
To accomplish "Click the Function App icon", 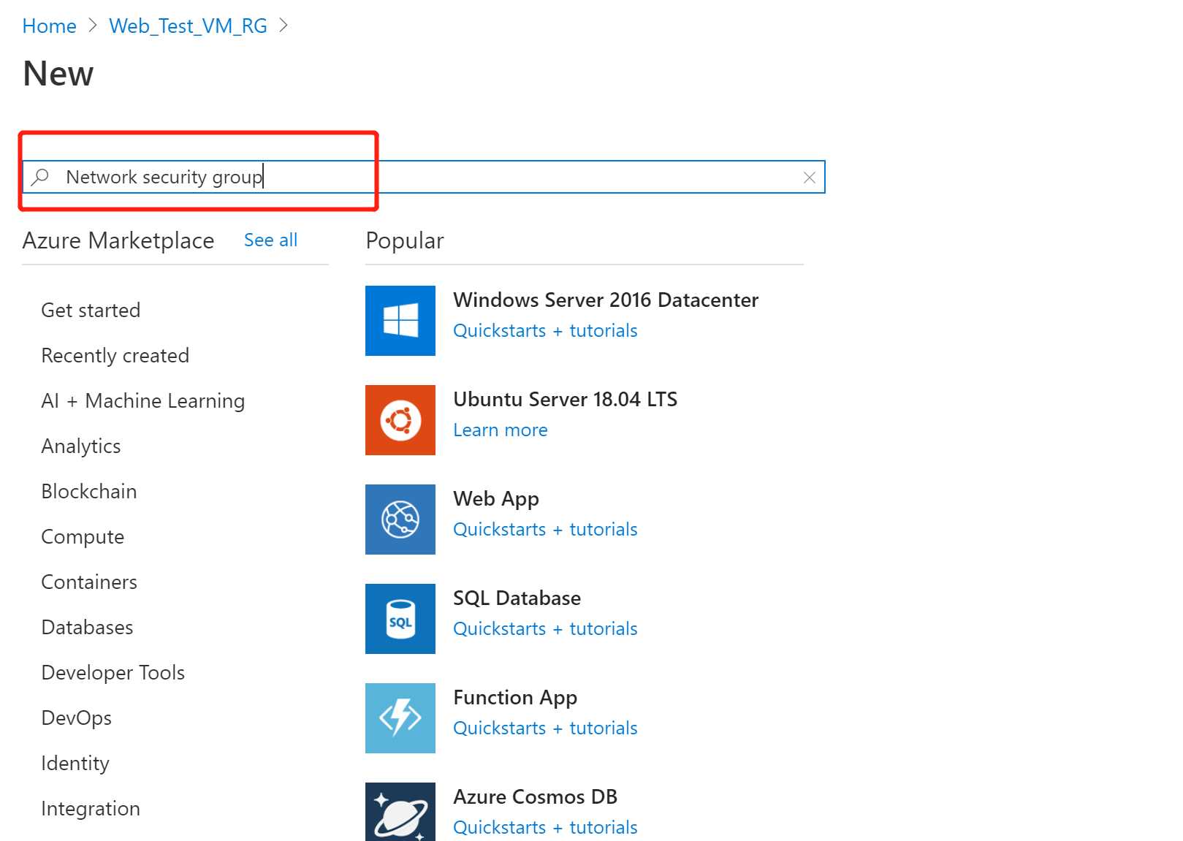I will coord(400,718).
